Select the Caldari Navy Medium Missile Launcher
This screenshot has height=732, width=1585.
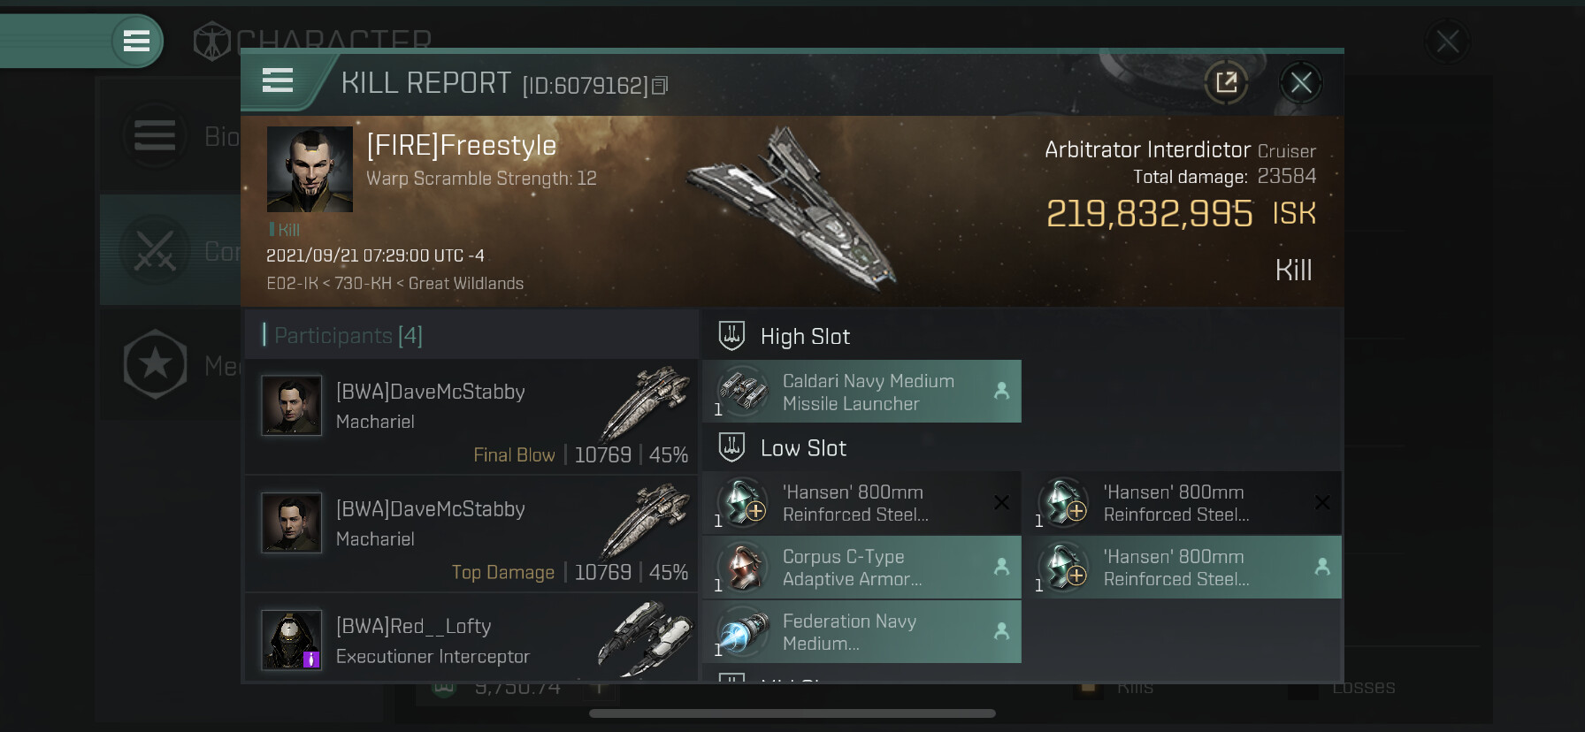click(x=862, y=392)
